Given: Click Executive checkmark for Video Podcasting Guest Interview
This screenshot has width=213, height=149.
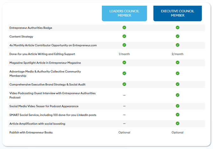Looking at the screenshot, I should pos(177,95).
